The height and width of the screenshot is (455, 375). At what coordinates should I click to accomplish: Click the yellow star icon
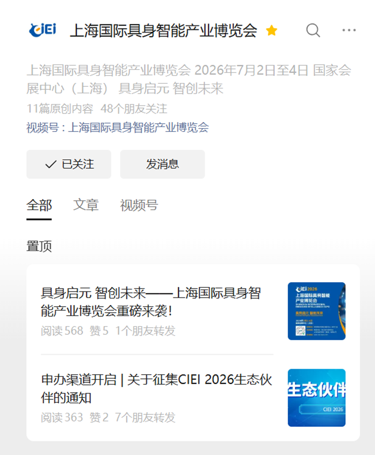pyautogui.click(x=271, y=30)
